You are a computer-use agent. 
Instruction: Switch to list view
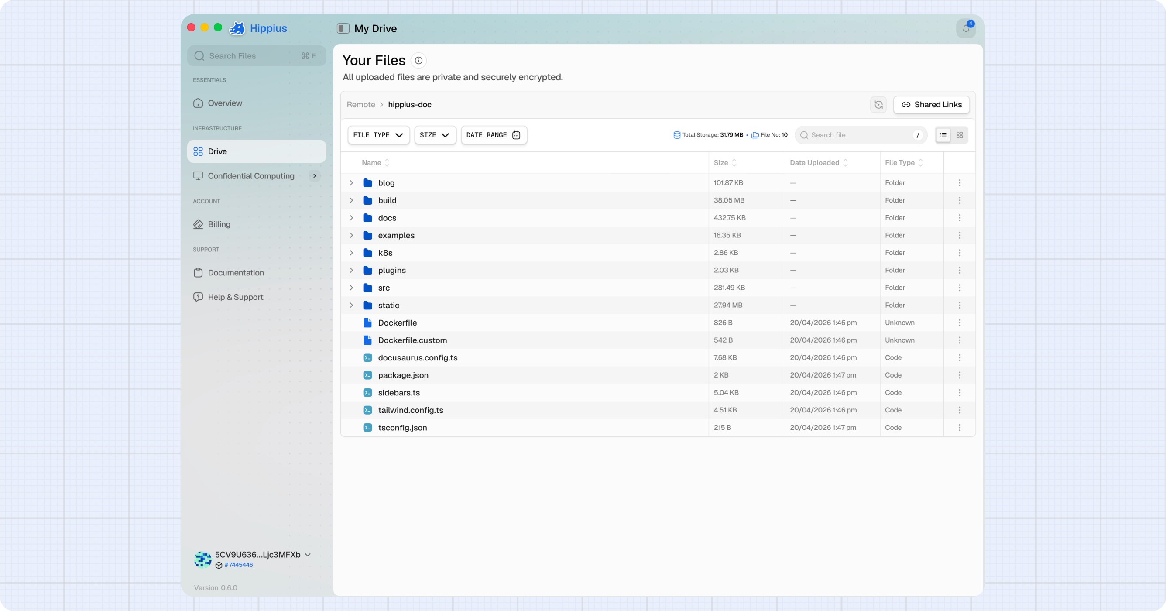(943, 135)
